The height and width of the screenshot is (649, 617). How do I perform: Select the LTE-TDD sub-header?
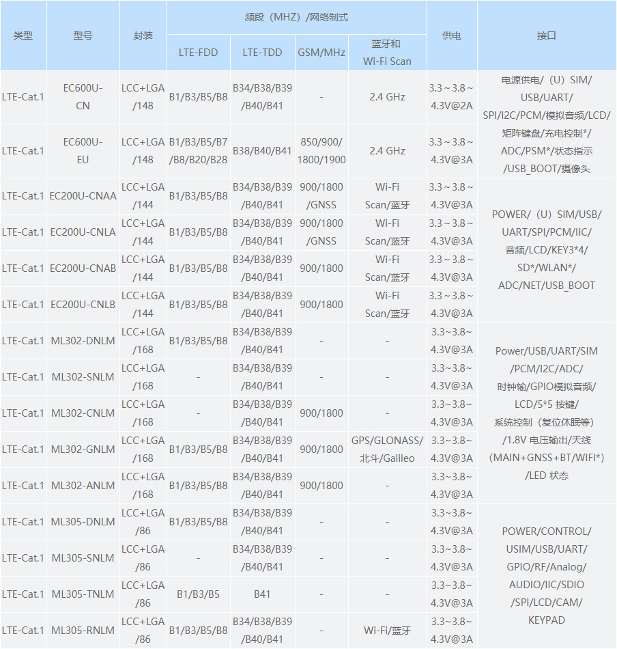(262, 53)
